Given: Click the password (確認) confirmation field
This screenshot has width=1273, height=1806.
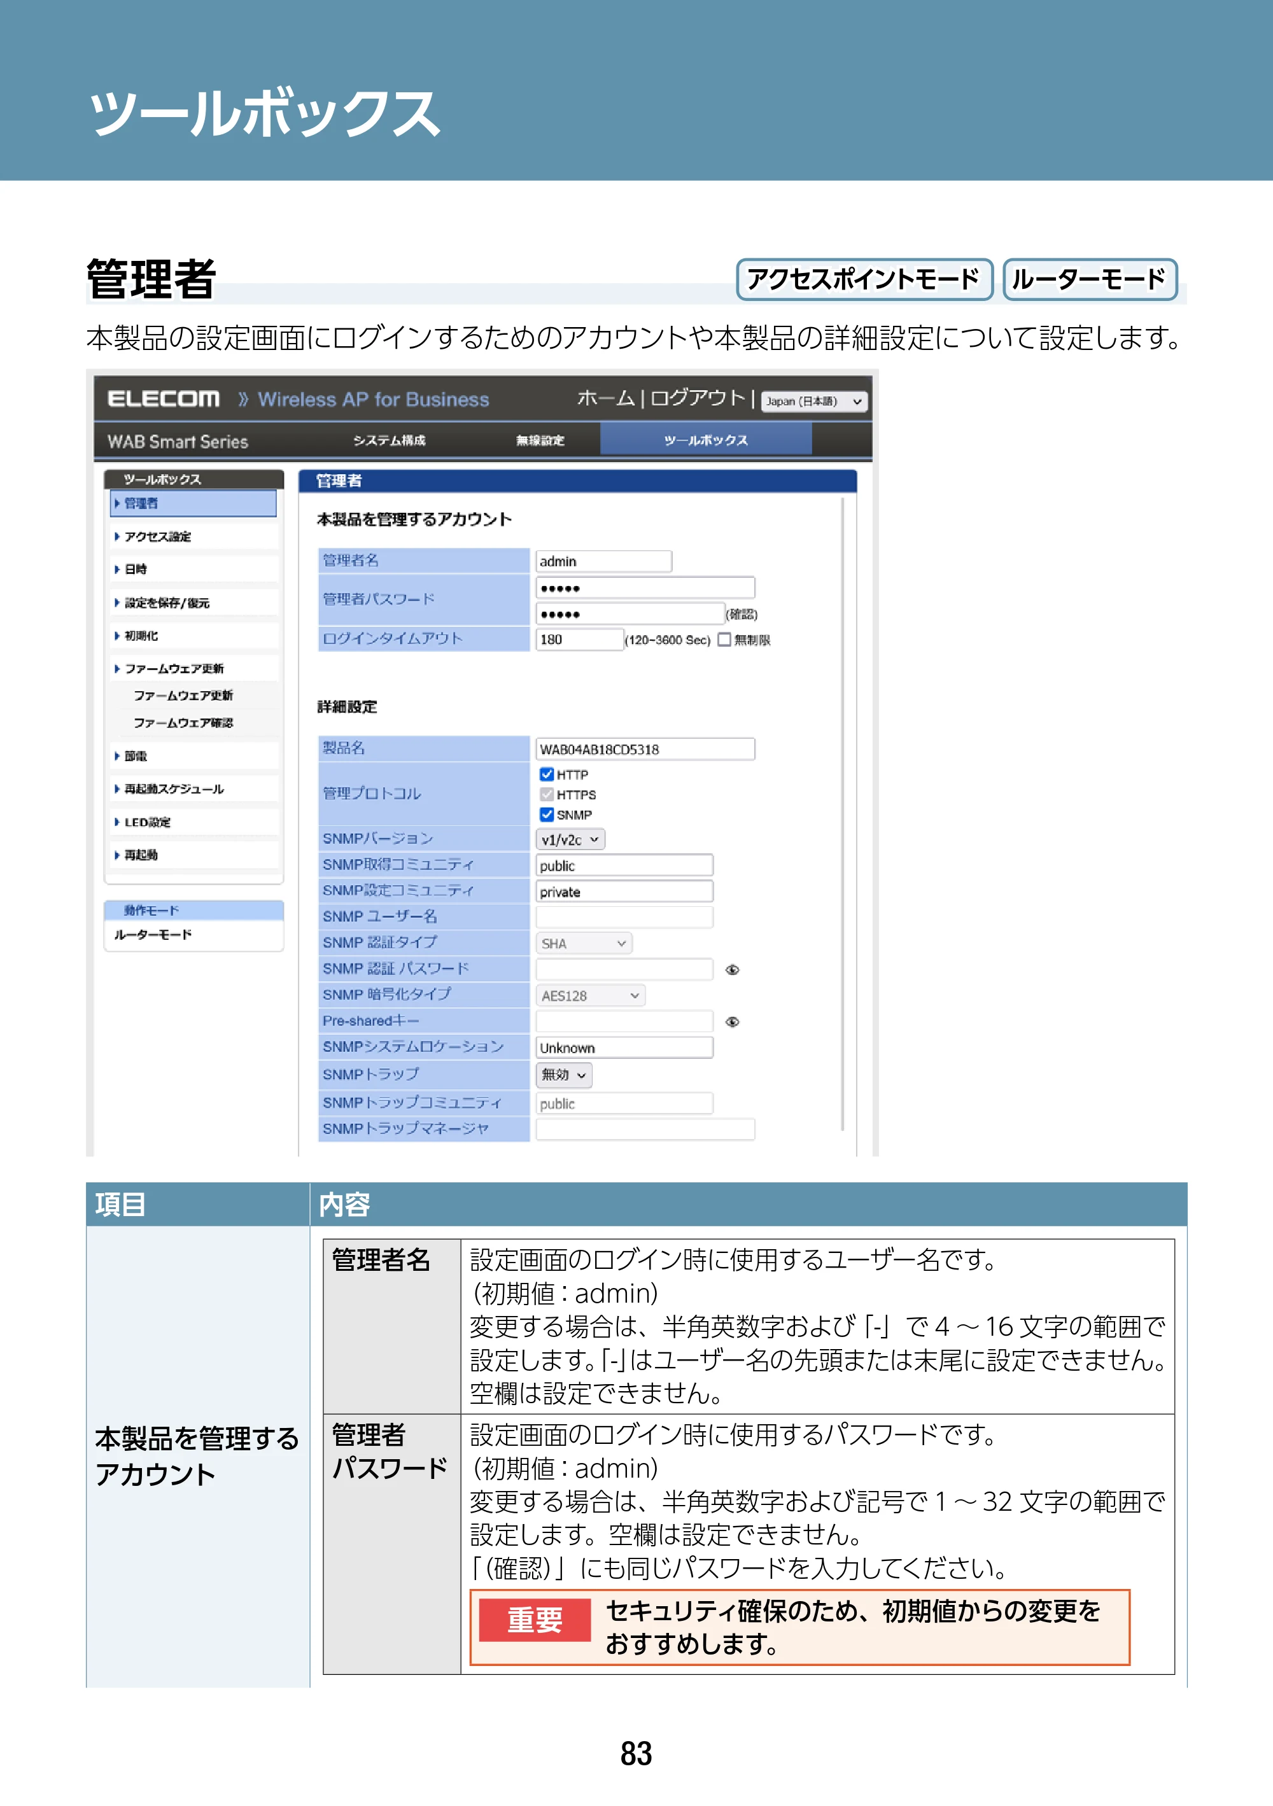Looking at the screenshot, I should [630, 613].
